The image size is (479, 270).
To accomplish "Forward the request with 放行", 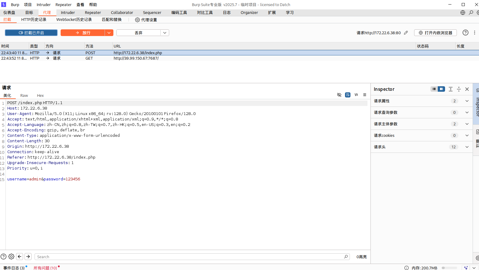I will (83, 33).
